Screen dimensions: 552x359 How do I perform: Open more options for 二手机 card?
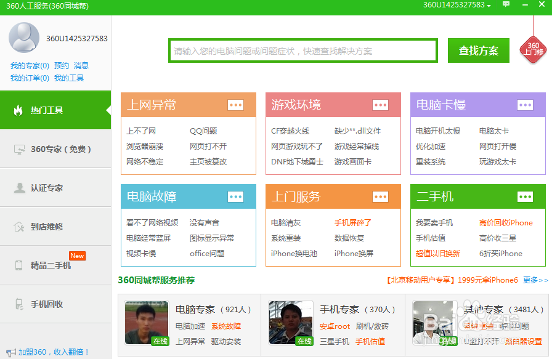[525, 197]
